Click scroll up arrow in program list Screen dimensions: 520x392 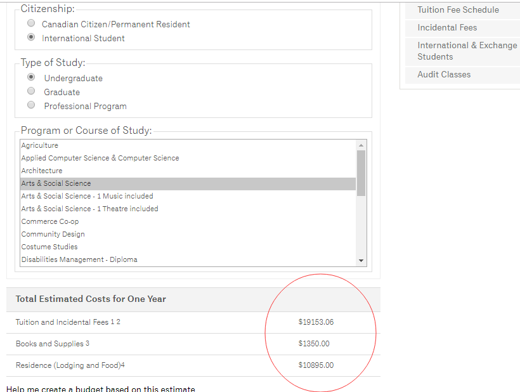(x=361, y=145)
